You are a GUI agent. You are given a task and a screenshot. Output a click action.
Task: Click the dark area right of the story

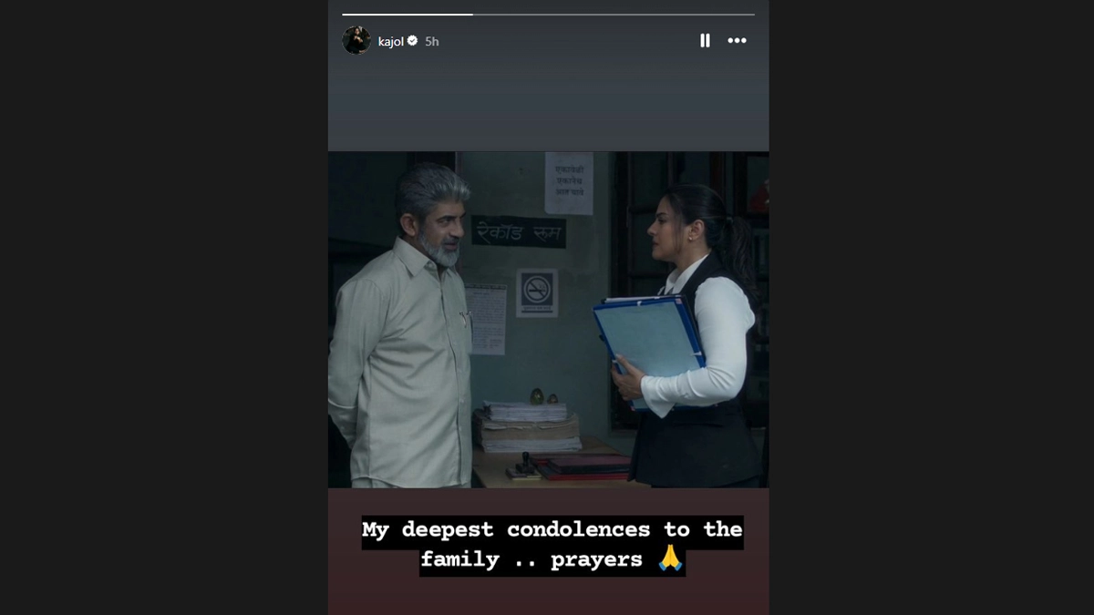(931, 307)
